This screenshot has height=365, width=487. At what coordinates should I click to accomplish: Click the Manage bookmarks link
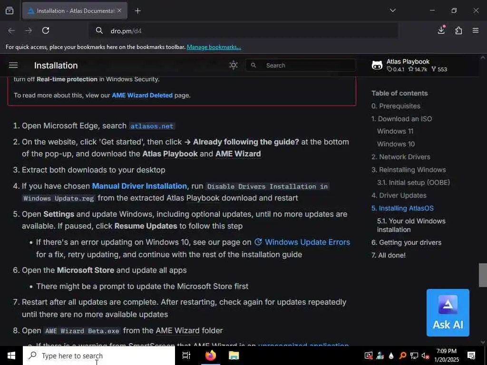click(x=214, y=47)
